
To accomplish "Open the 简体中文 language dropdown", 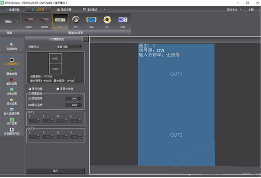I will (234, 10).
